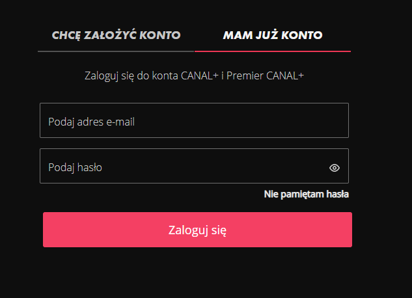This screenshot has height=298, width=412.
Task: Reveal password with the eye toggle
Action: click(335, 167)
